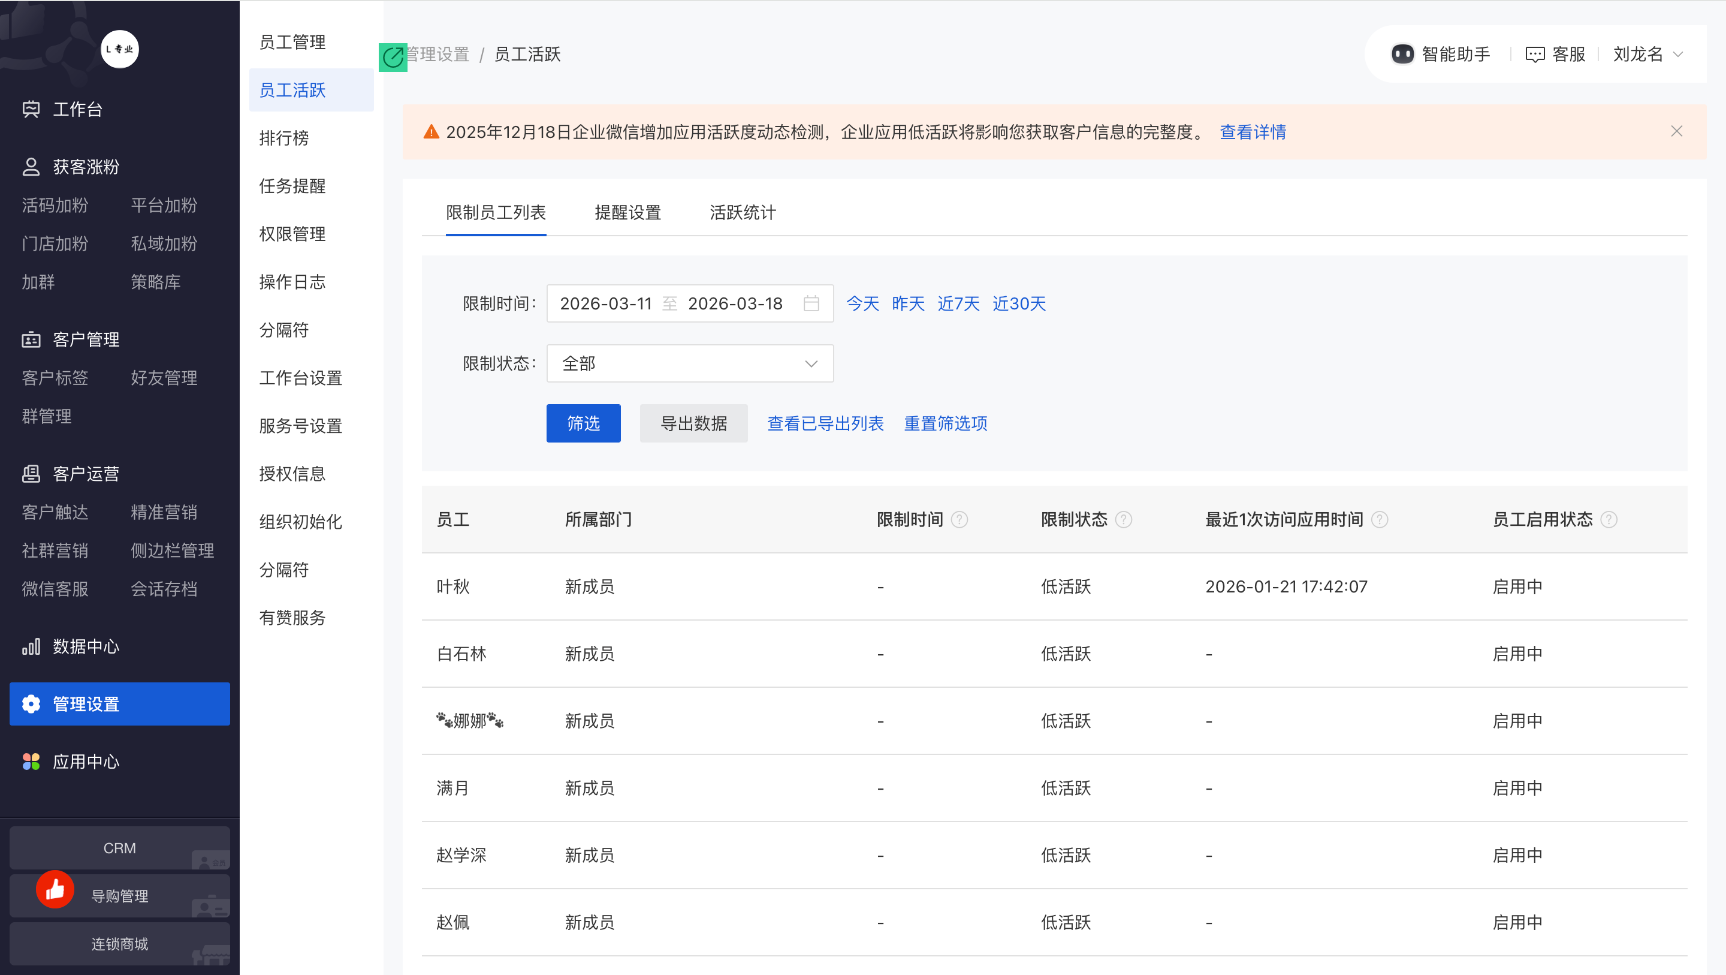Open the 限制状态 全部 dropdown
The height and width of the screenshot is (975, 1726).
click(689, 363)
